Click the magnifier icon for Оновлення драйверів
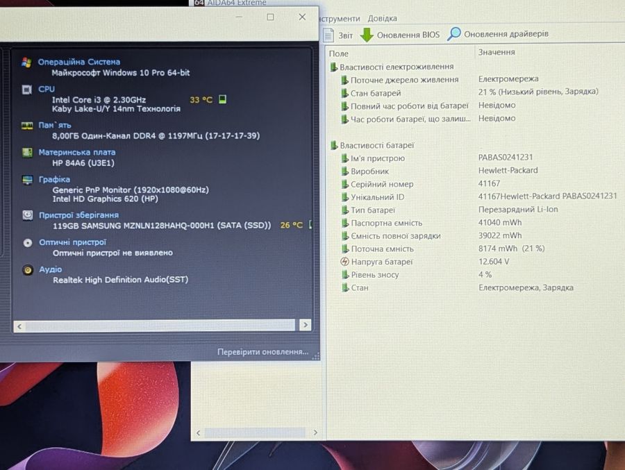This screenshot has width=625, height=470. pyautogui.click(x=453, y=34)
